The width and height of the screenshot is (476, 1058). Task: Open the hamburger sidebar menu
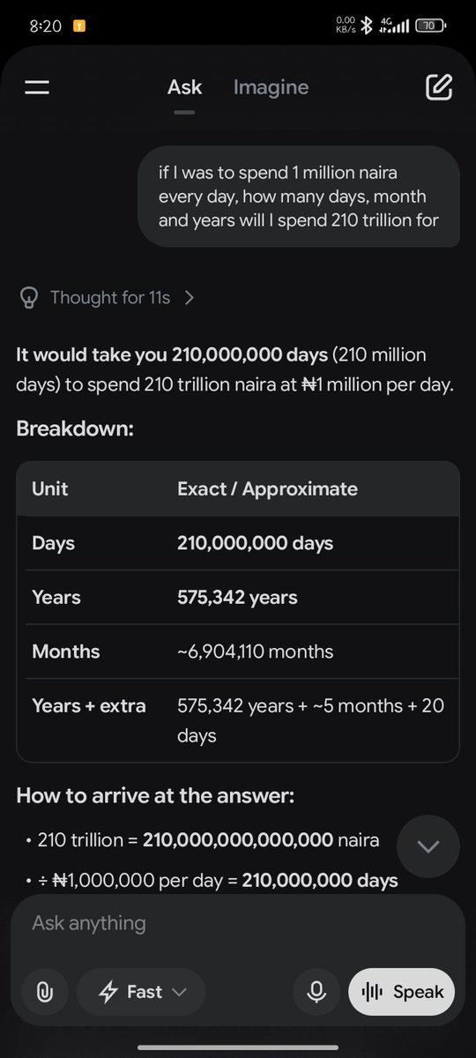click(37, 87)
